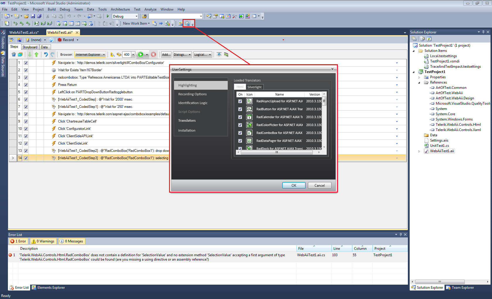This screenshot has width=492, height=299.
Task: Click Cancel in the UserSettings dialog
Action: tap(320, 185)
